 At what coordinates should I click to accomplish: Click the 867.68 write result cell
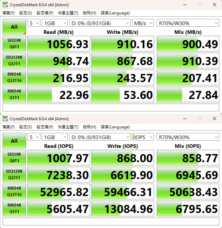point(123,61)
